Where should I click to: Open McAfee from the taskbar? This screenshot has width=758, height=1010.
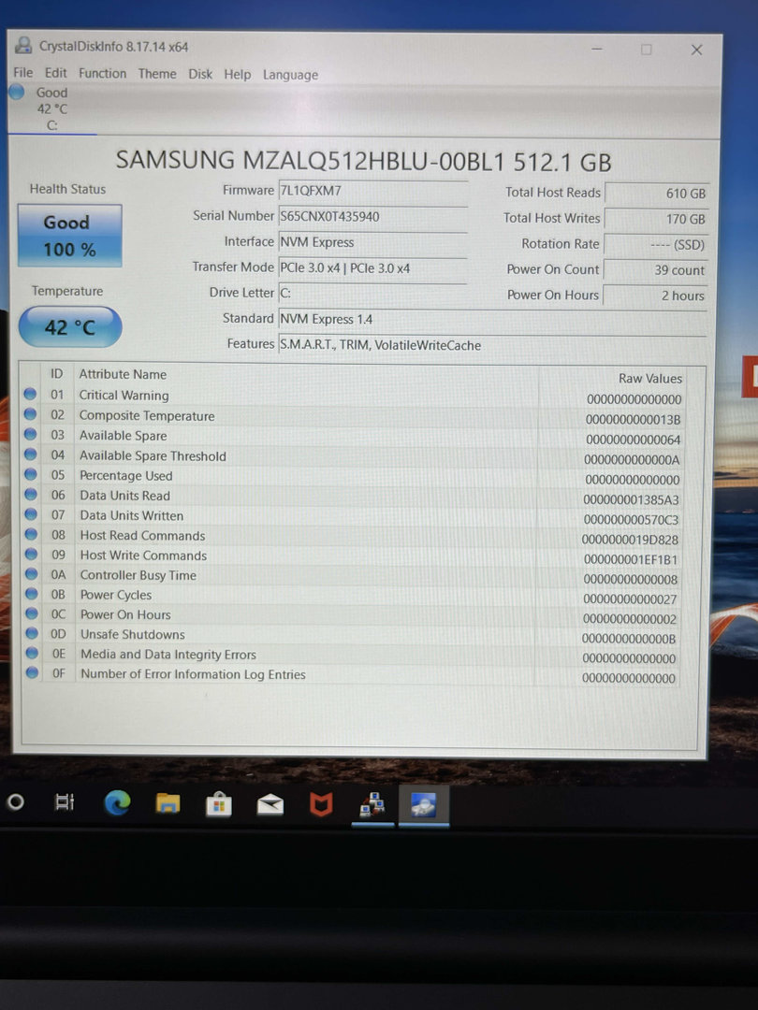pyautogui.click(x=322, y=803)
